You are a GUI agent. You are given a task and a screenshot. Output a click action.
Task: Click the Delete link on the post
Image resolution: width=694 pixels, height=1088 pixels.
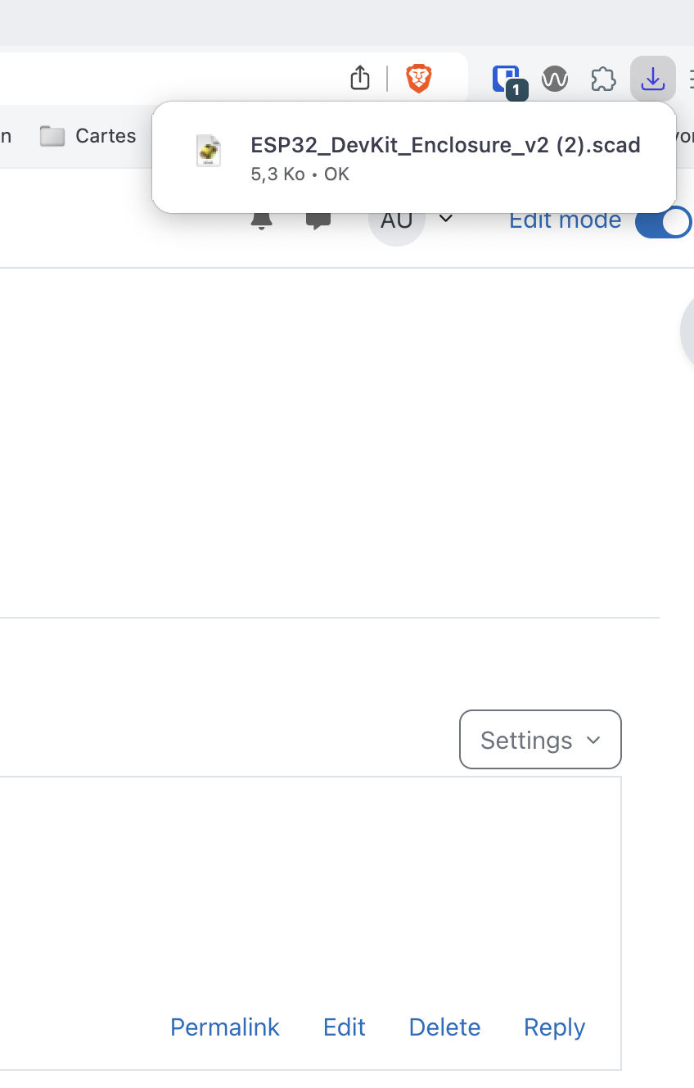click(444, 1027)
